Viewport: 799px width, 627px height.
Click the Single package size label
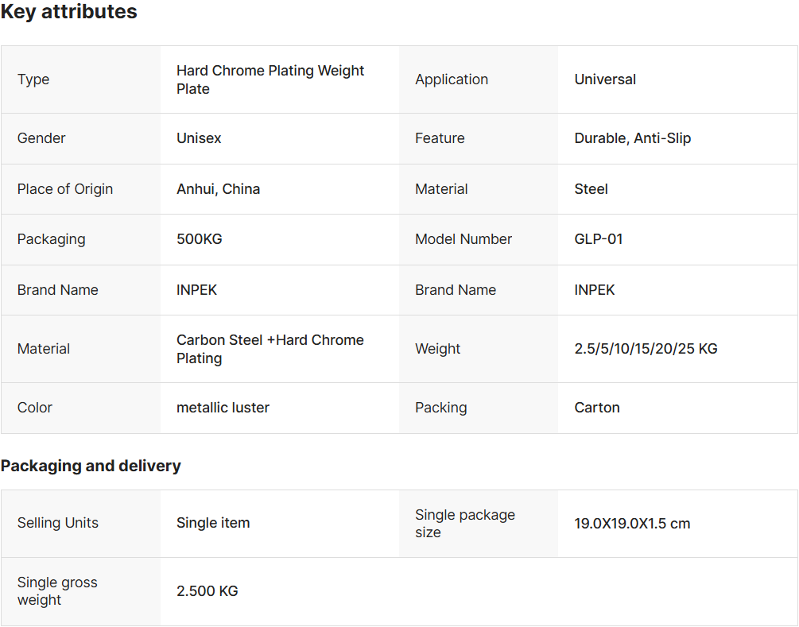click(x=465, y=524)
